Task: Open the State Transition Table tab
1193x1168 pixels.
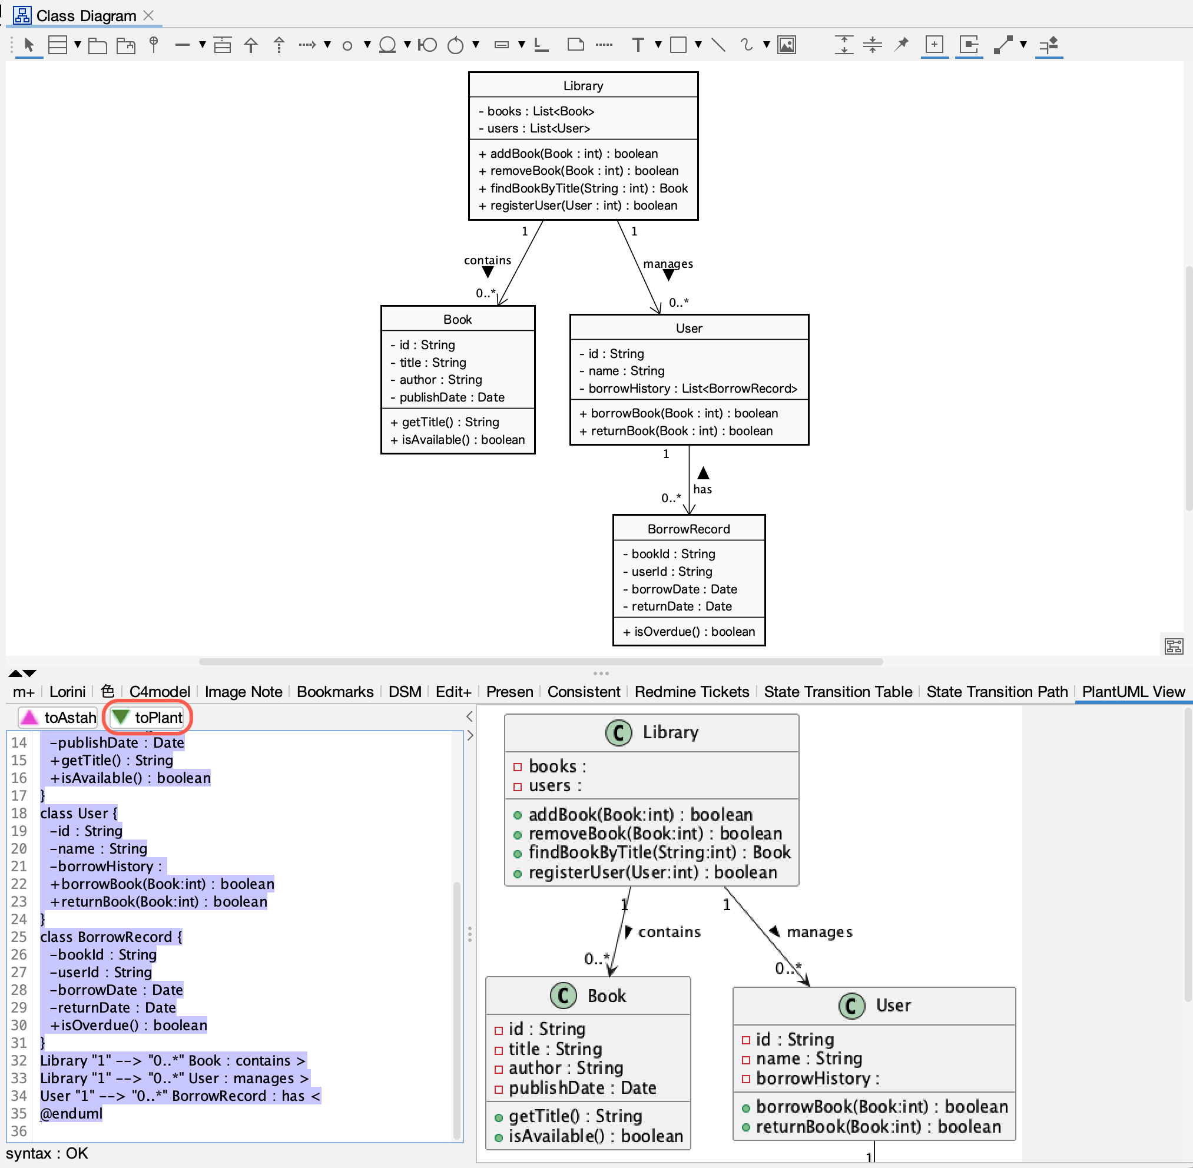Action: pyautogui.click(x=838, y=691)
